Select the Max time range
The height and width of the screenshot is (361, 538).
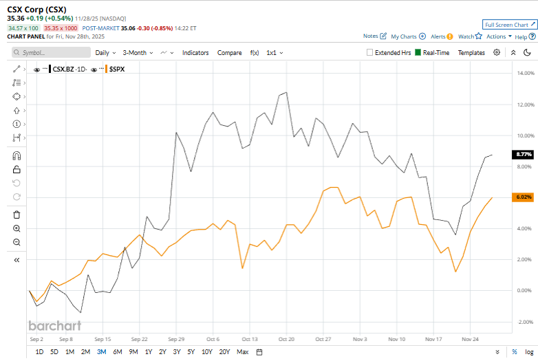coord(243,352)
